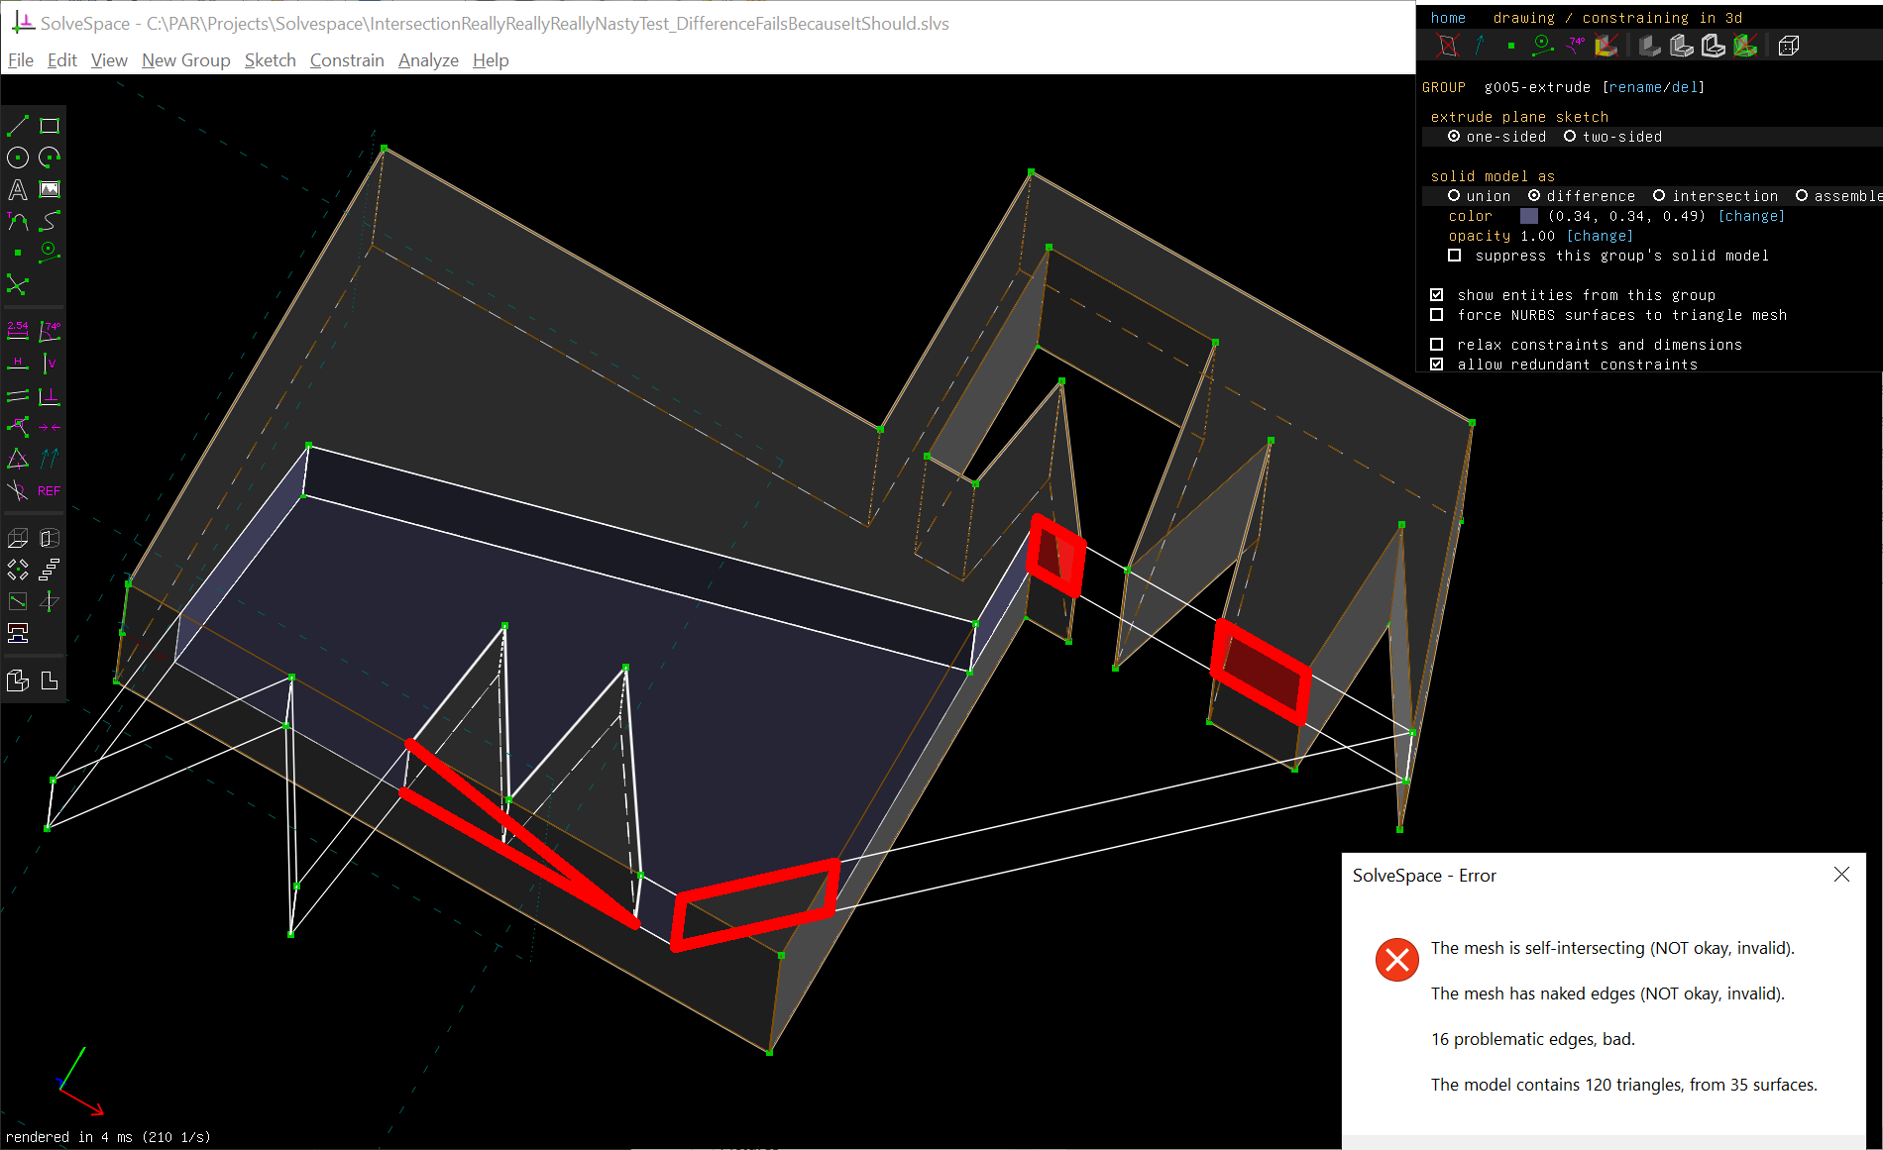Image resolution: width=1883 pixels, height=1150 pixels.
Task: Select the line segment sketch tool
Action: (18, 126)
